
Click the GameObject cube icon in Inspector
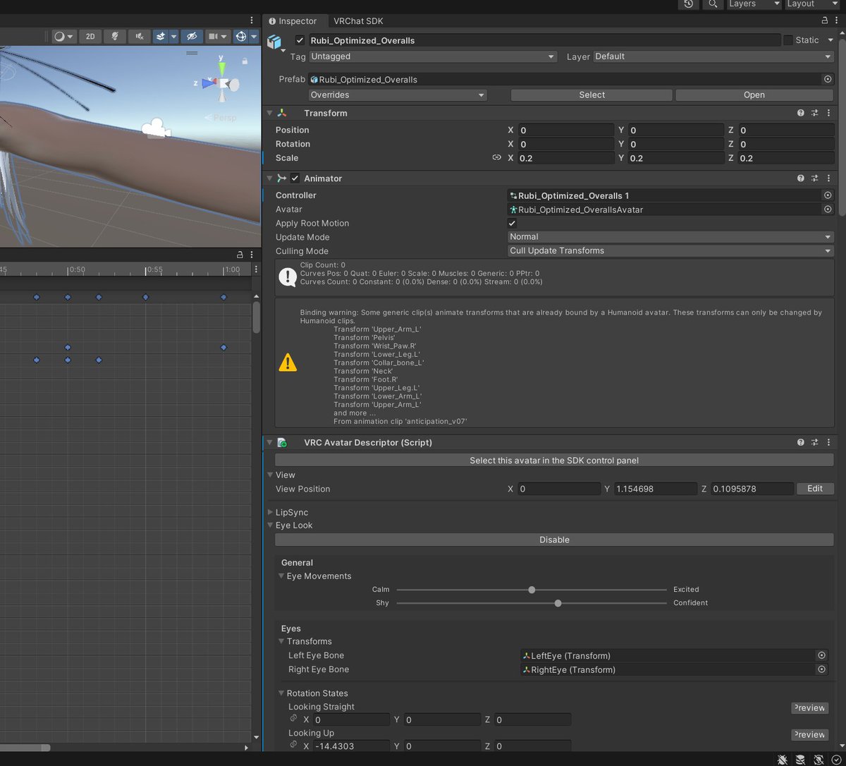274,42
